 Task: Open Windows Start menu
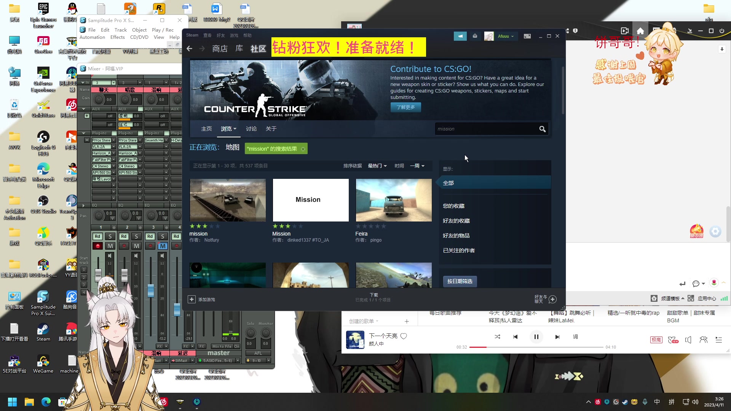12,402
